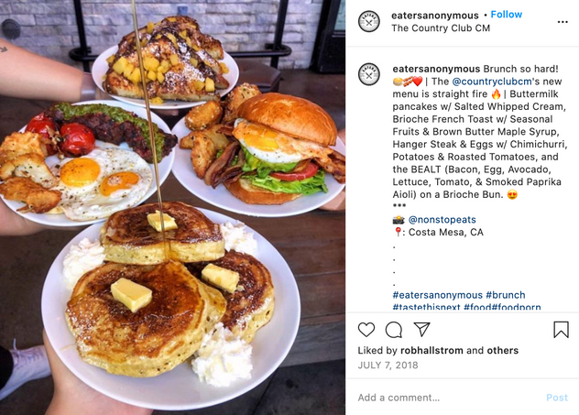The width and height of the screenshot is (579, 415).
Task: Click the Post comment button
Action: [x=557, y=398]
